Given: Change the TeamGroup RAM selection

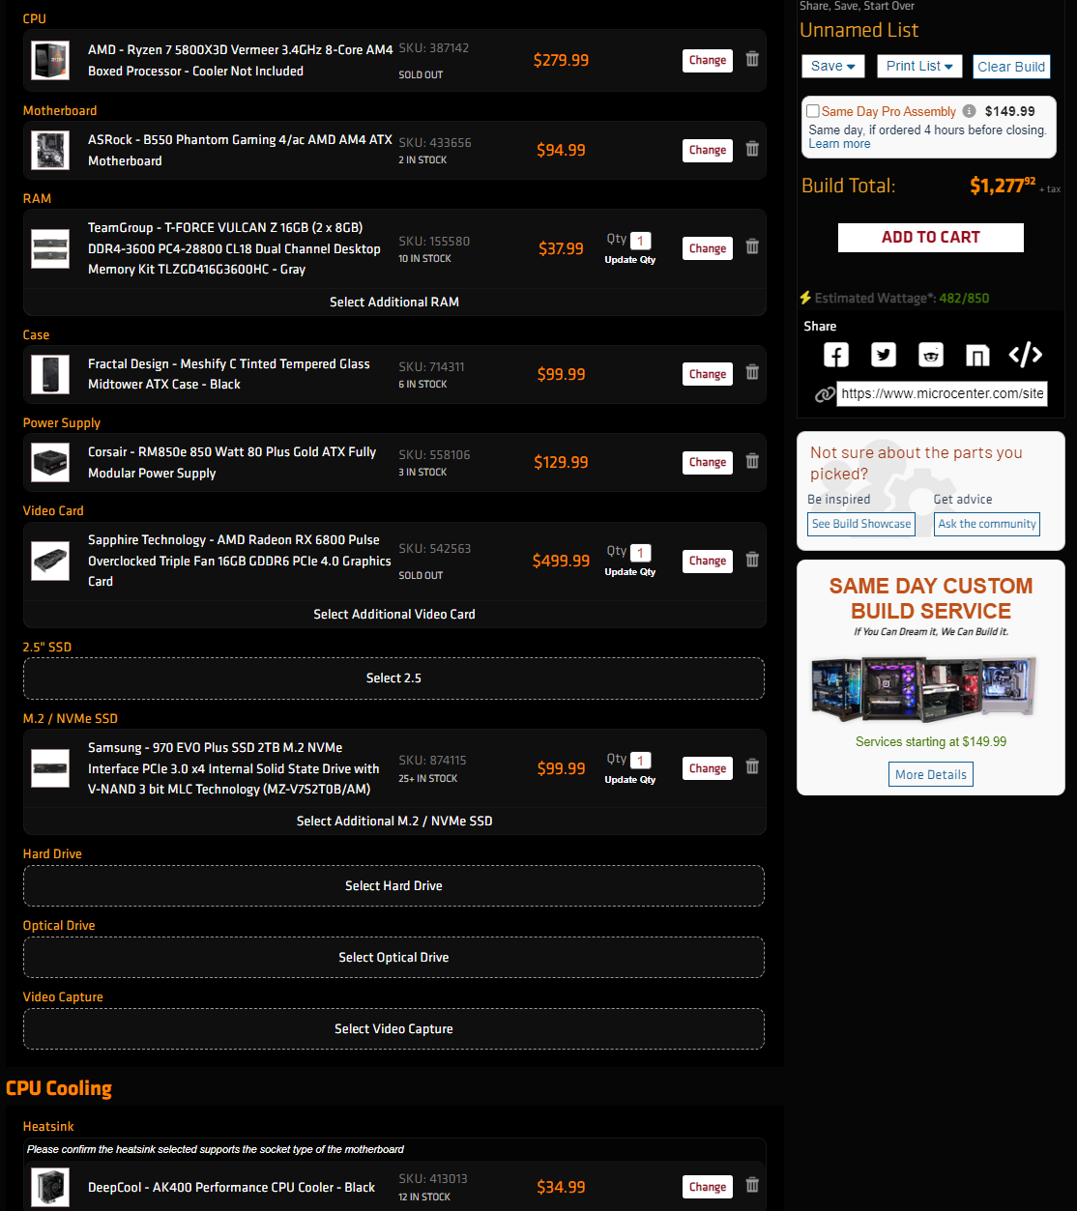Looking at the screenshot, I should coord(708,248).
